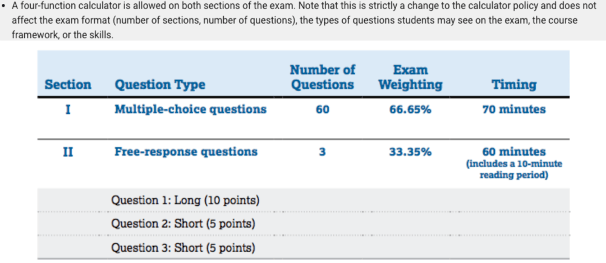The height and width of the screenshot is (263, 606).
Task: Click the calculator policy note paragraph
Action: (x=303, y=20)
